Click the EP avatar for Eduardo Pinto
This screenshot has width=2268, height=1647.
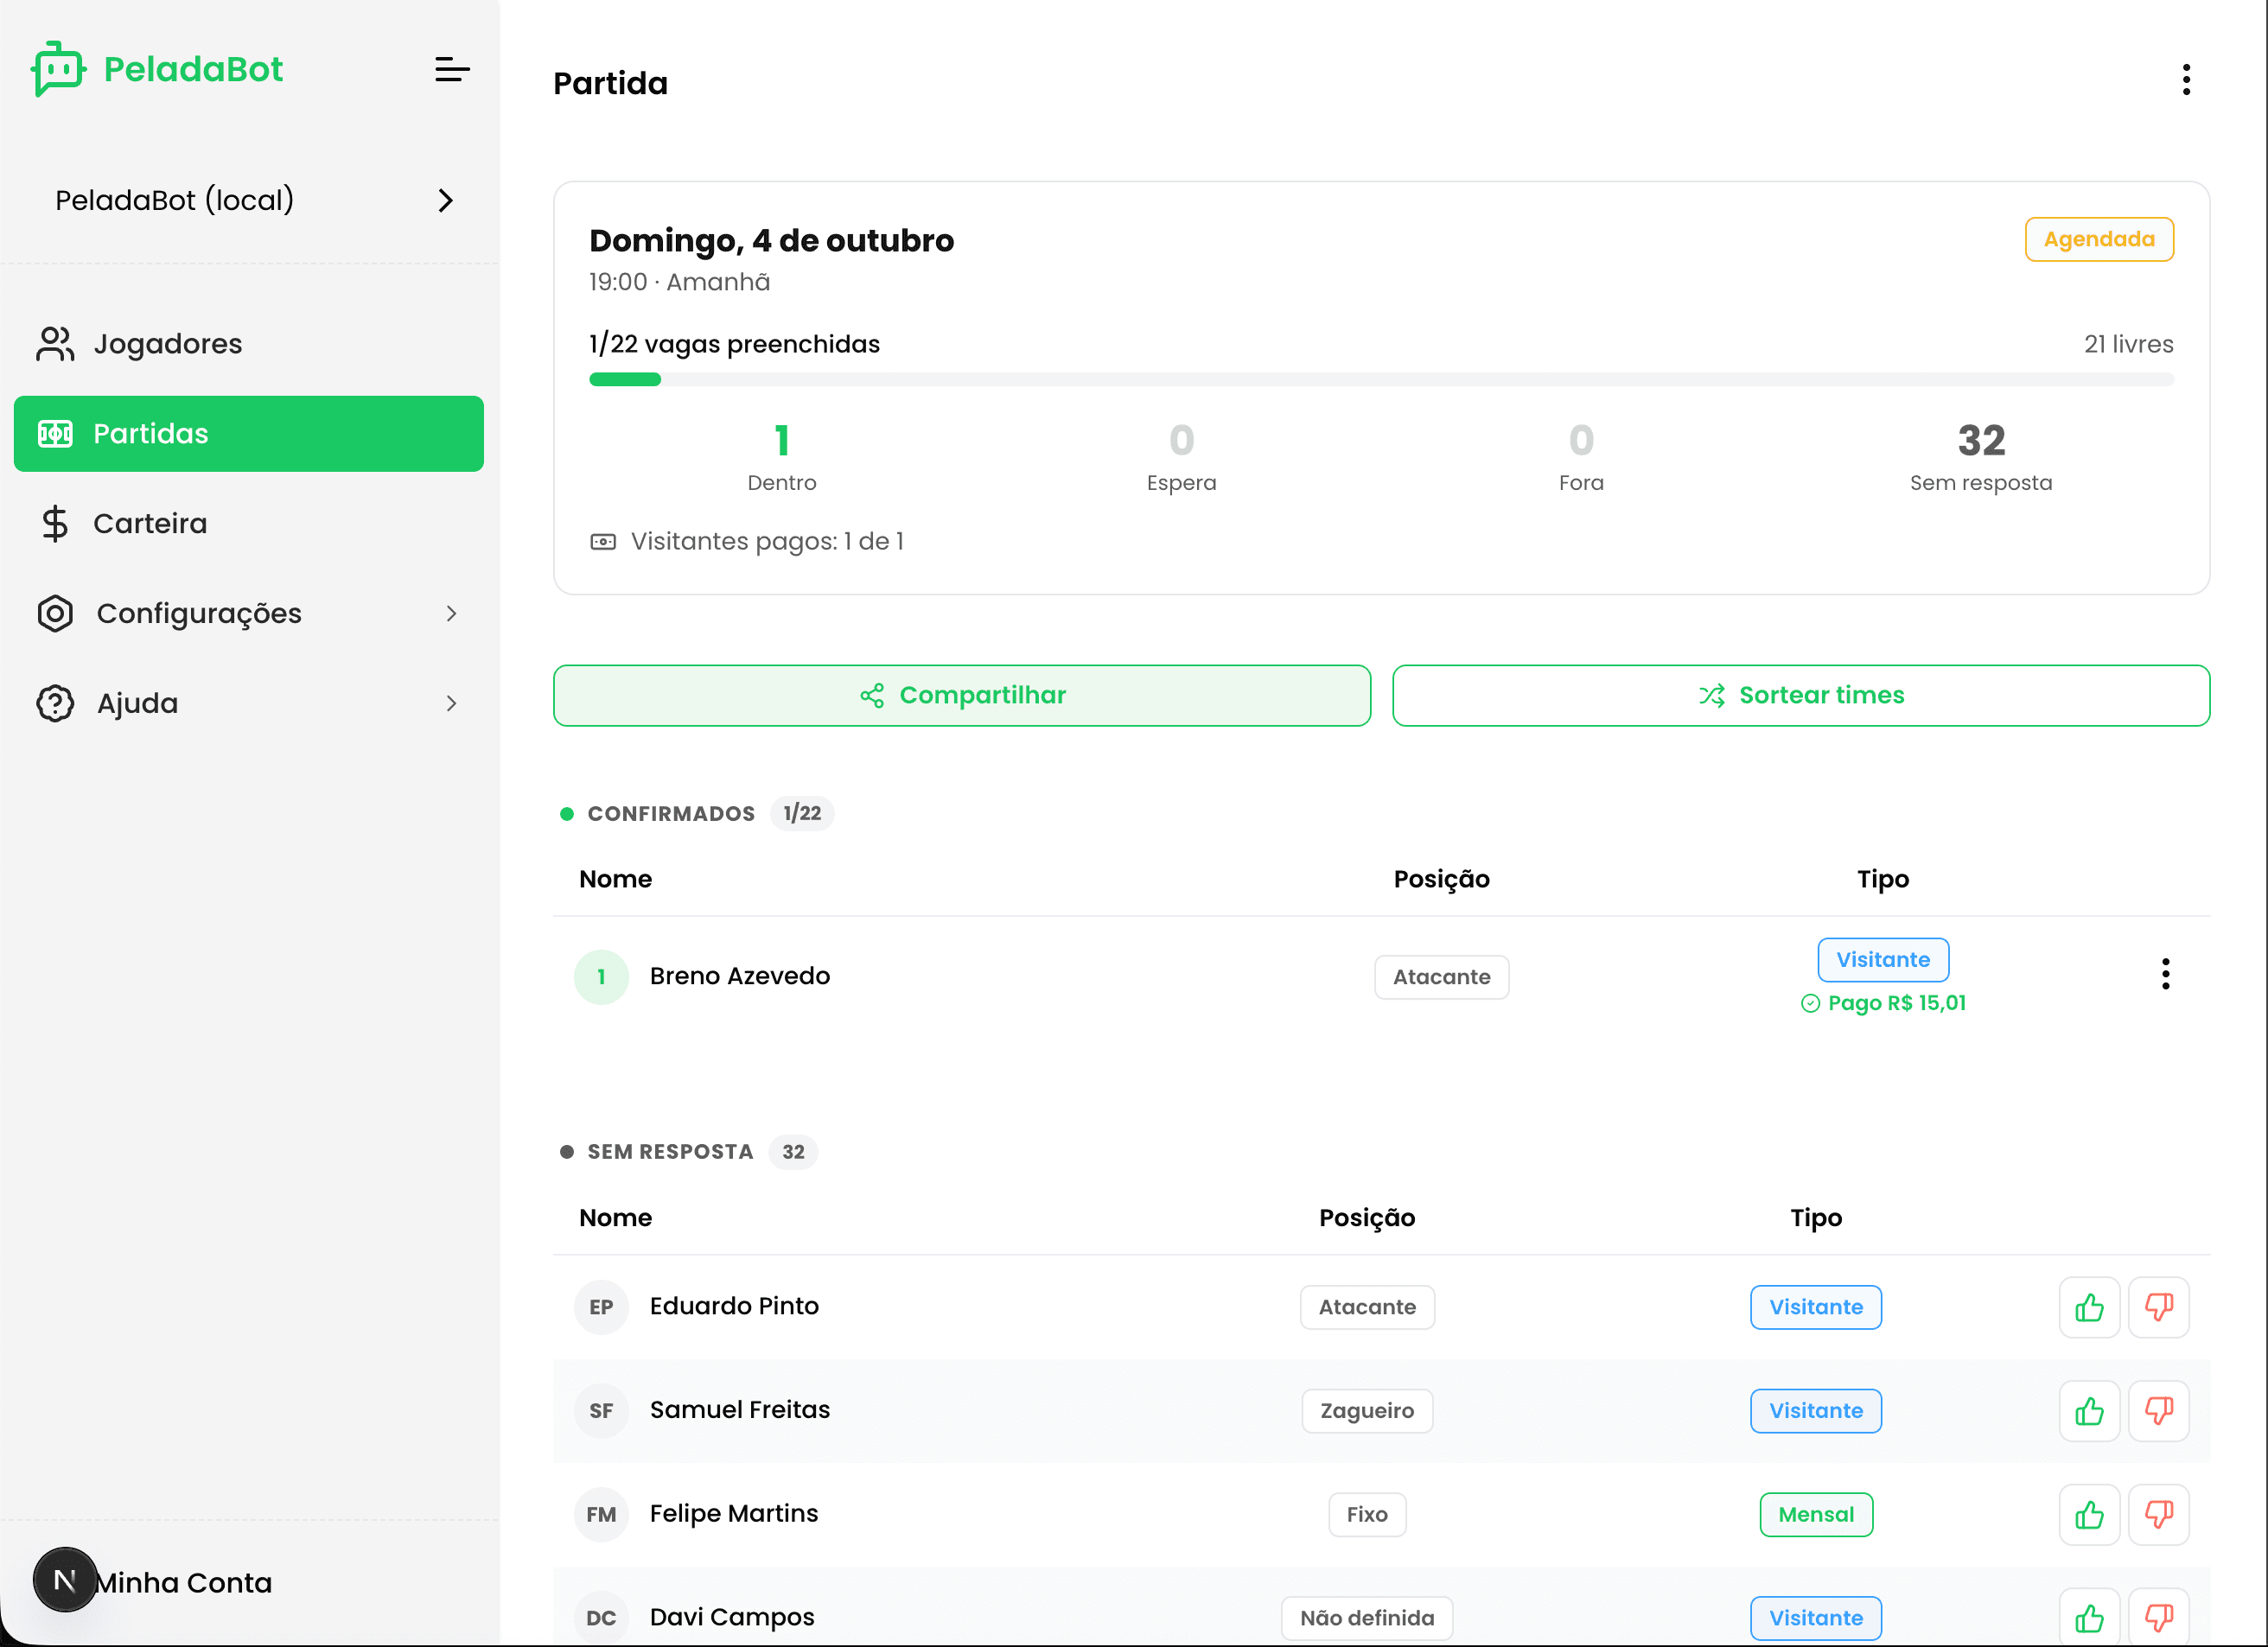[601, 1307]
